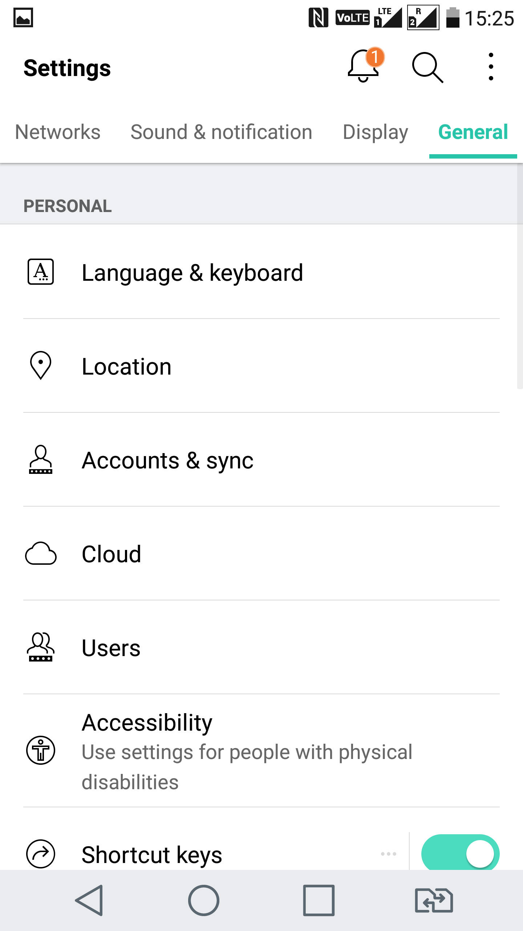Turn off the Shortcut keys switch
Image resolution: width=523 pixels, height=931 pixels.
click(x=460, y=852)
